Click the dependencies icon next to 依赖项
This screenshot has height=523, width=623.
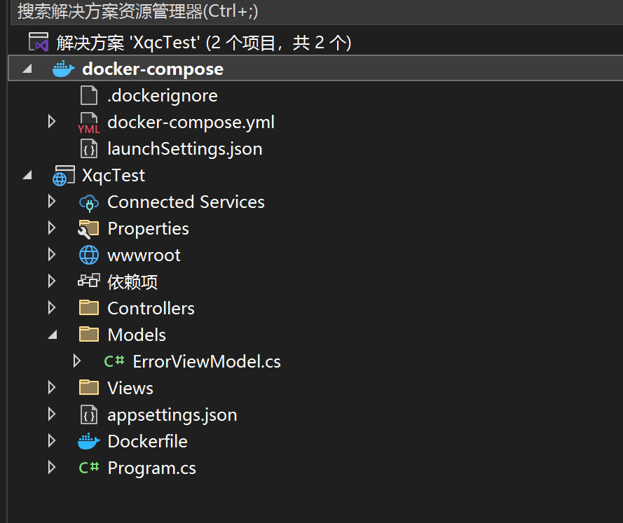pos(88,281)
